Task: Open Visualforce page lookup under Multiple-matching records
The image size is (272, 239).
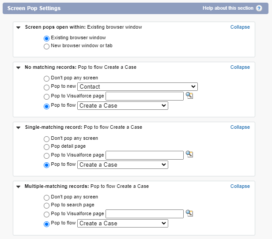Action: click(x=189, y=213)
